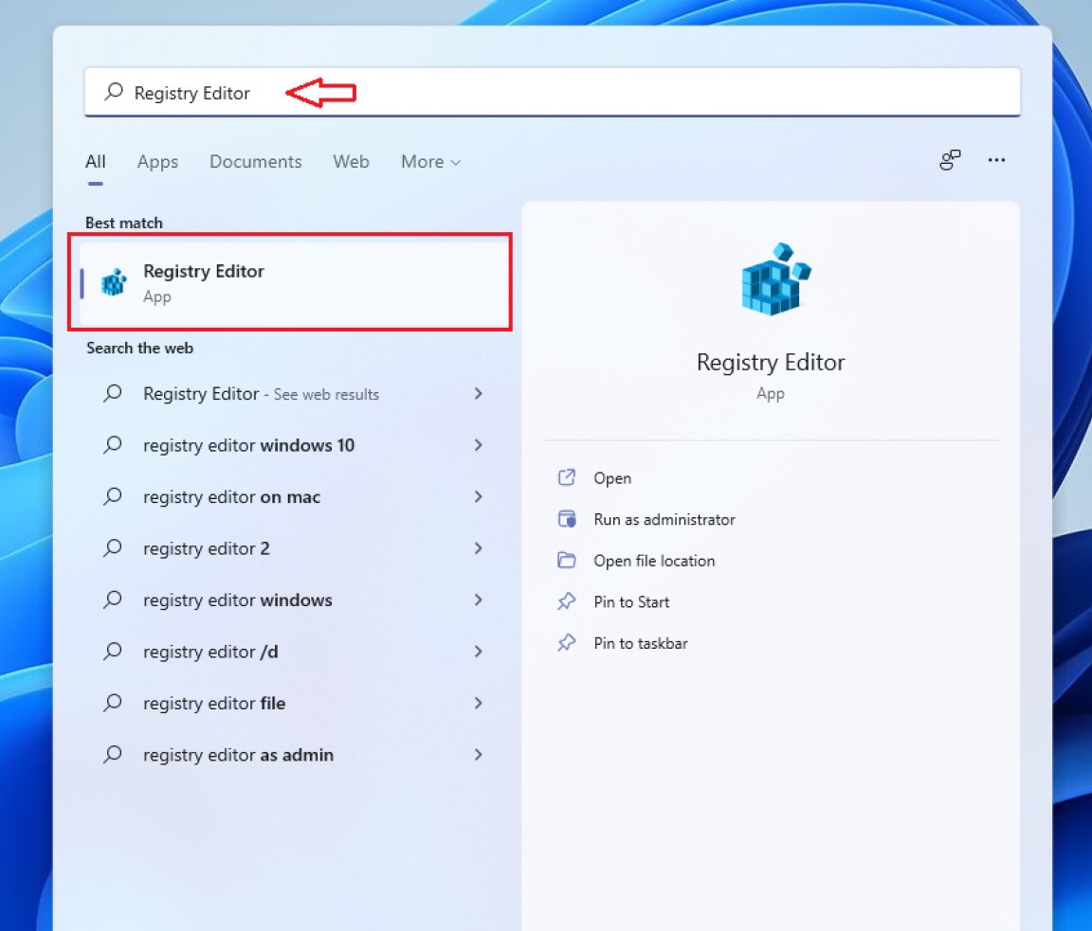Choose Run as administrator
This screenshot has width=1092, height=931.
tap(664, 519)
